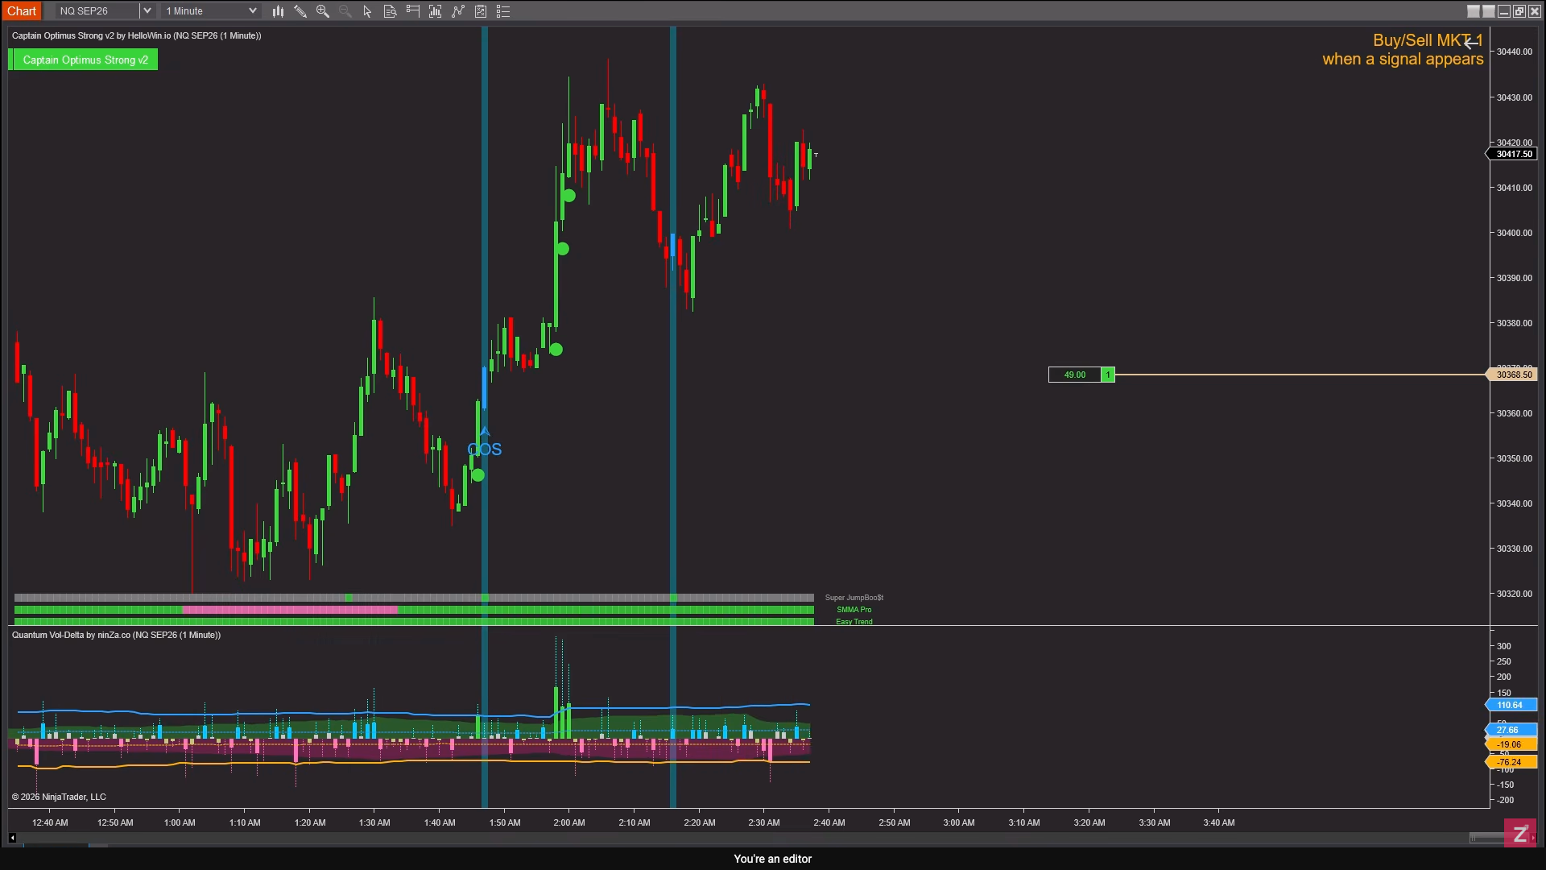Viewport: 1546px width, 870px height.
Task: Click the orange Chart tab label
Action: pyautogui.click(x=22, y=11)
